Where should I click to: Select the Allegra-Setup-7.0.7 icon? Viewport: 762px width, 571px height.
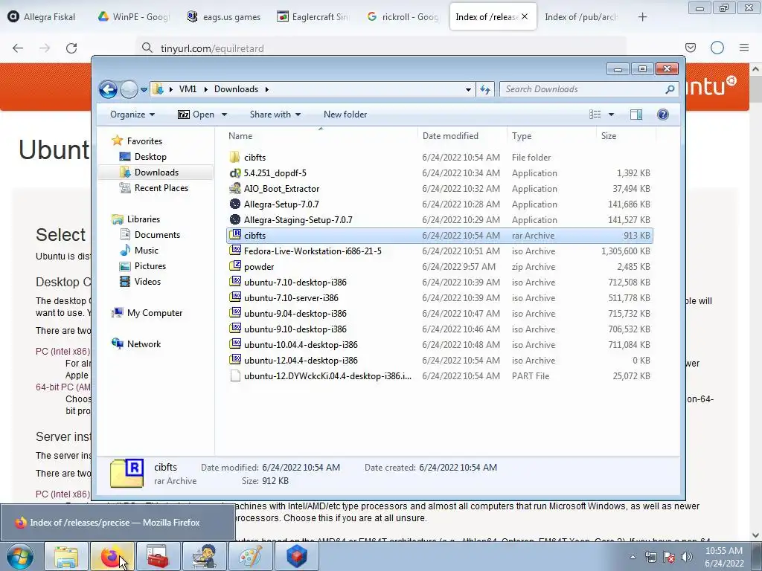click(234, 204)
